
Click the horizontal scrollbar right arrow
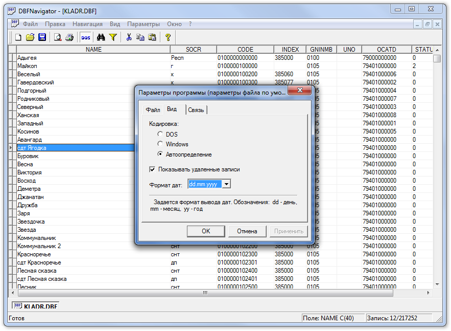tap(429, 293)
